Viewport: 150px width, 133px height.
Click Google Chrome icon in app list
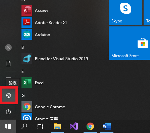click(27, 107)
